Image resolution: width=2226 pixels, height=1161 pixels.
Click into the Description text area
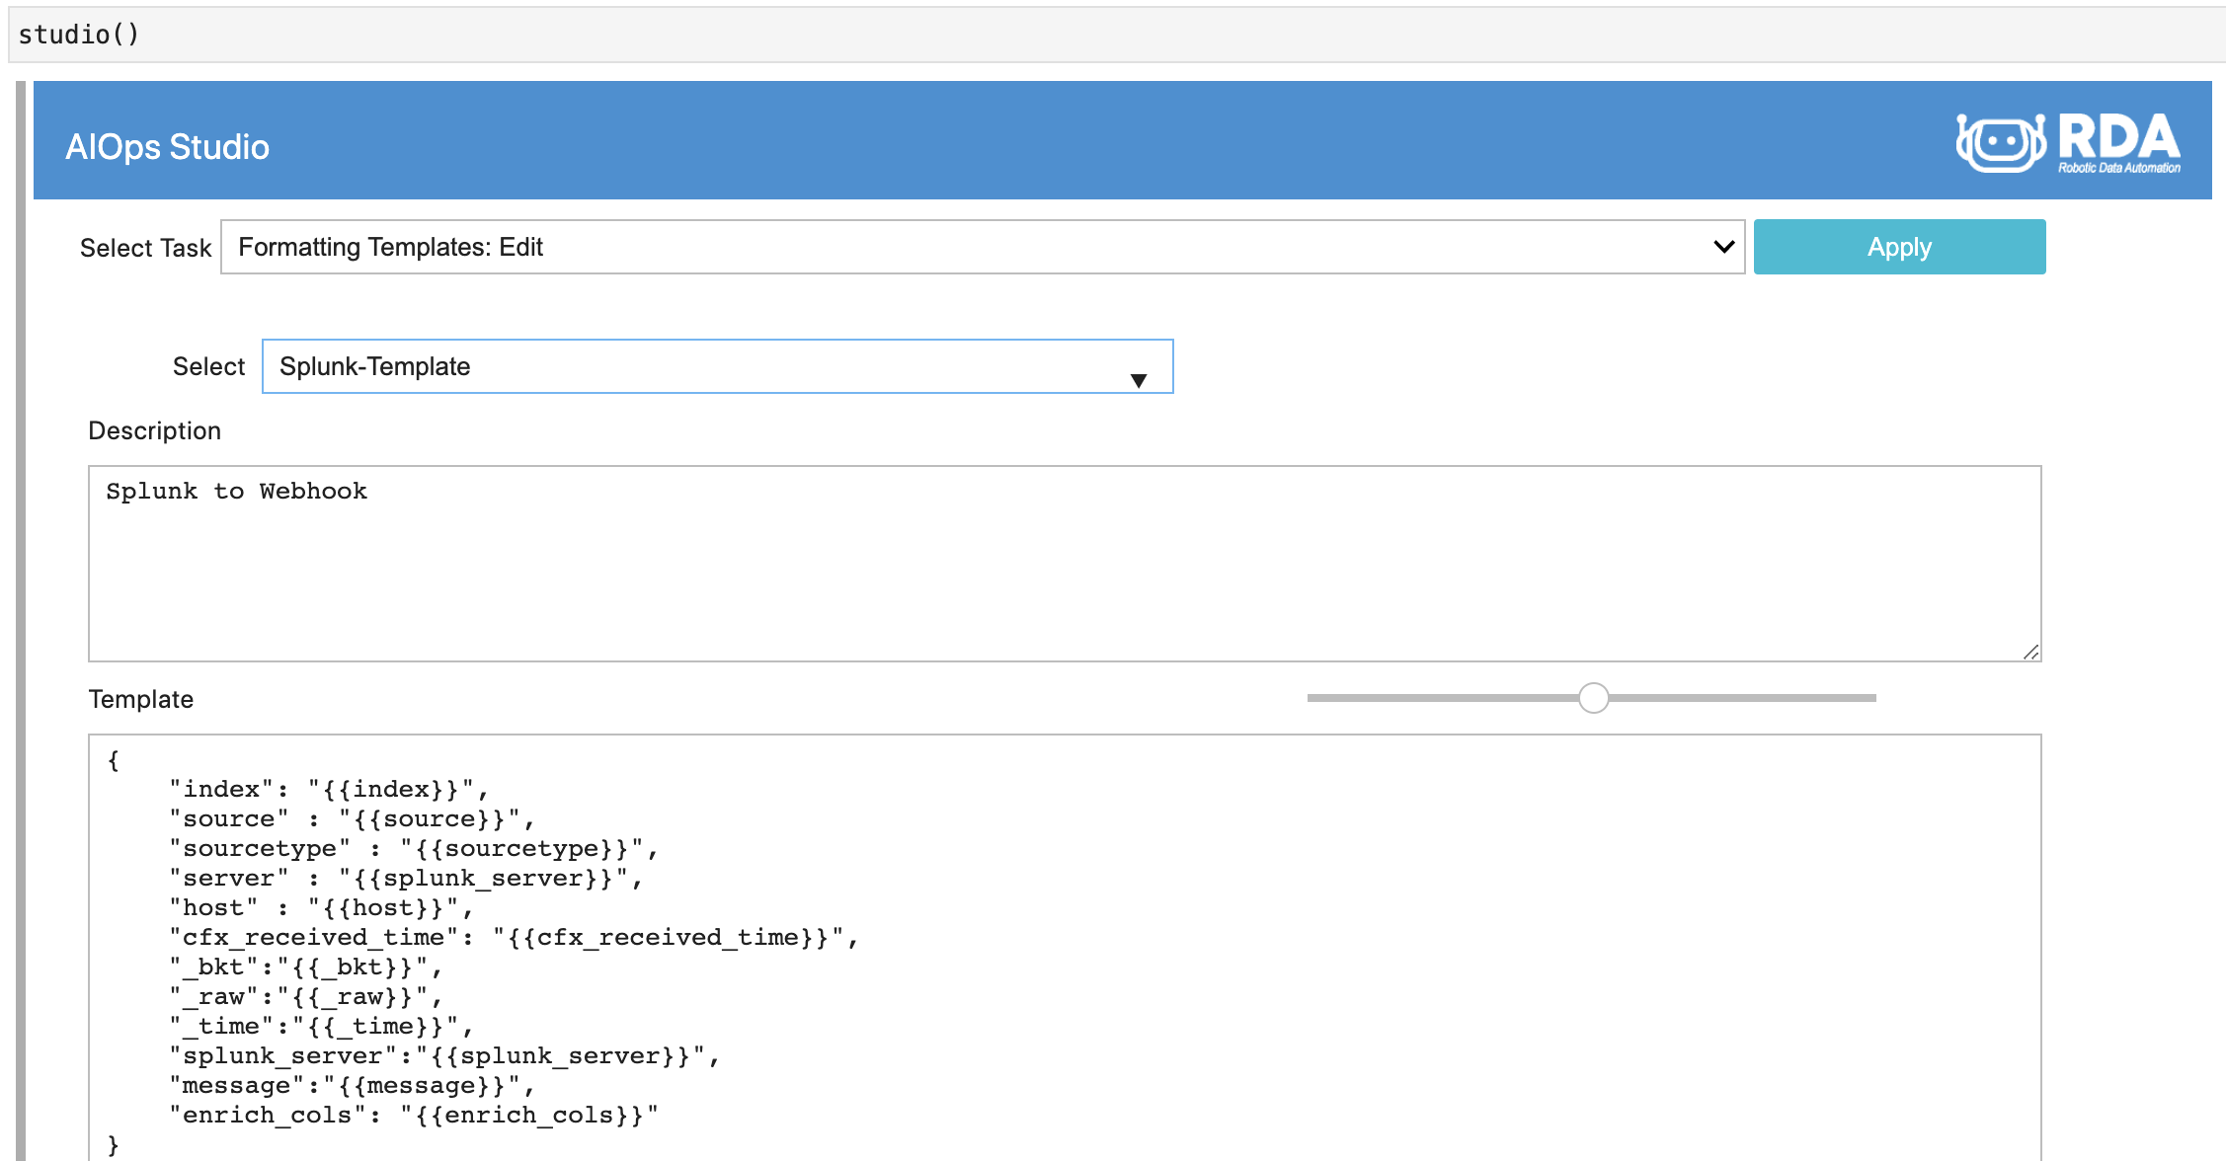[x=1064, y=582]
